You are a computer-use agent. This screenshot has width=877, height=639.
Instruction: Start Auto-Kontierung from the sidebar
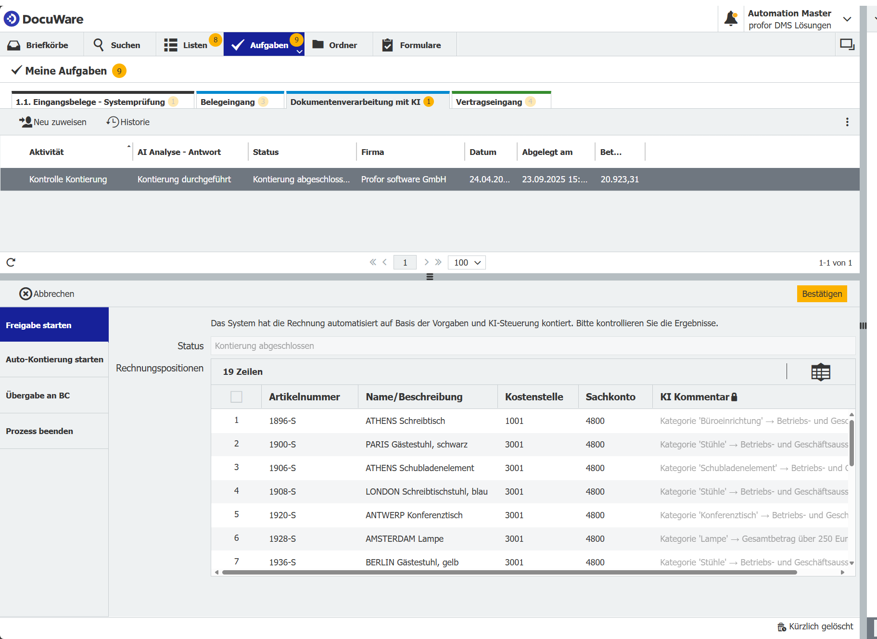click(x=54, y=359)
